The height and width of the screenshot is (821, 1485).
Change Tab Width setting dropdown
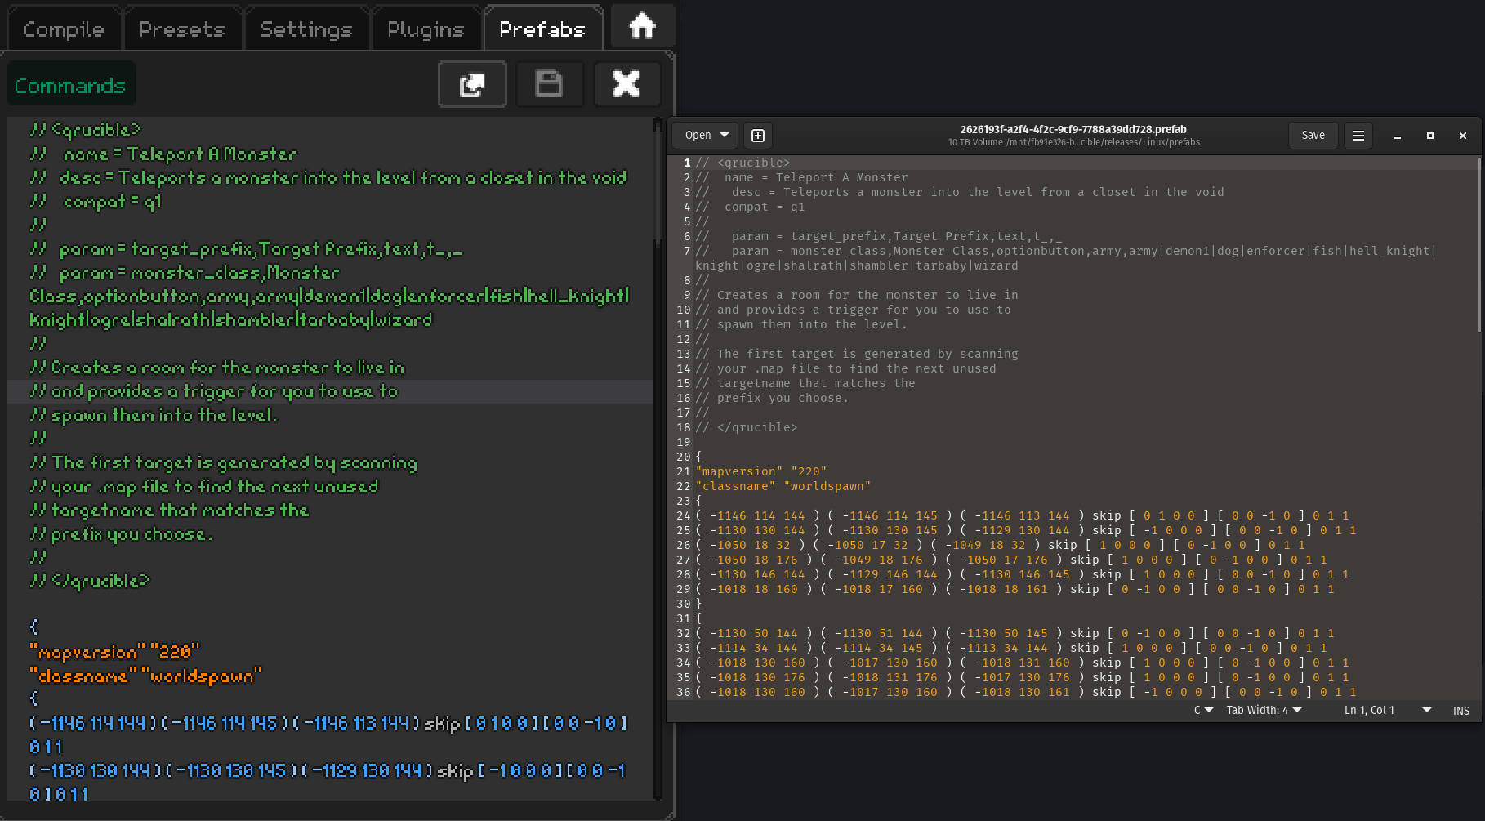point(1264,711)
